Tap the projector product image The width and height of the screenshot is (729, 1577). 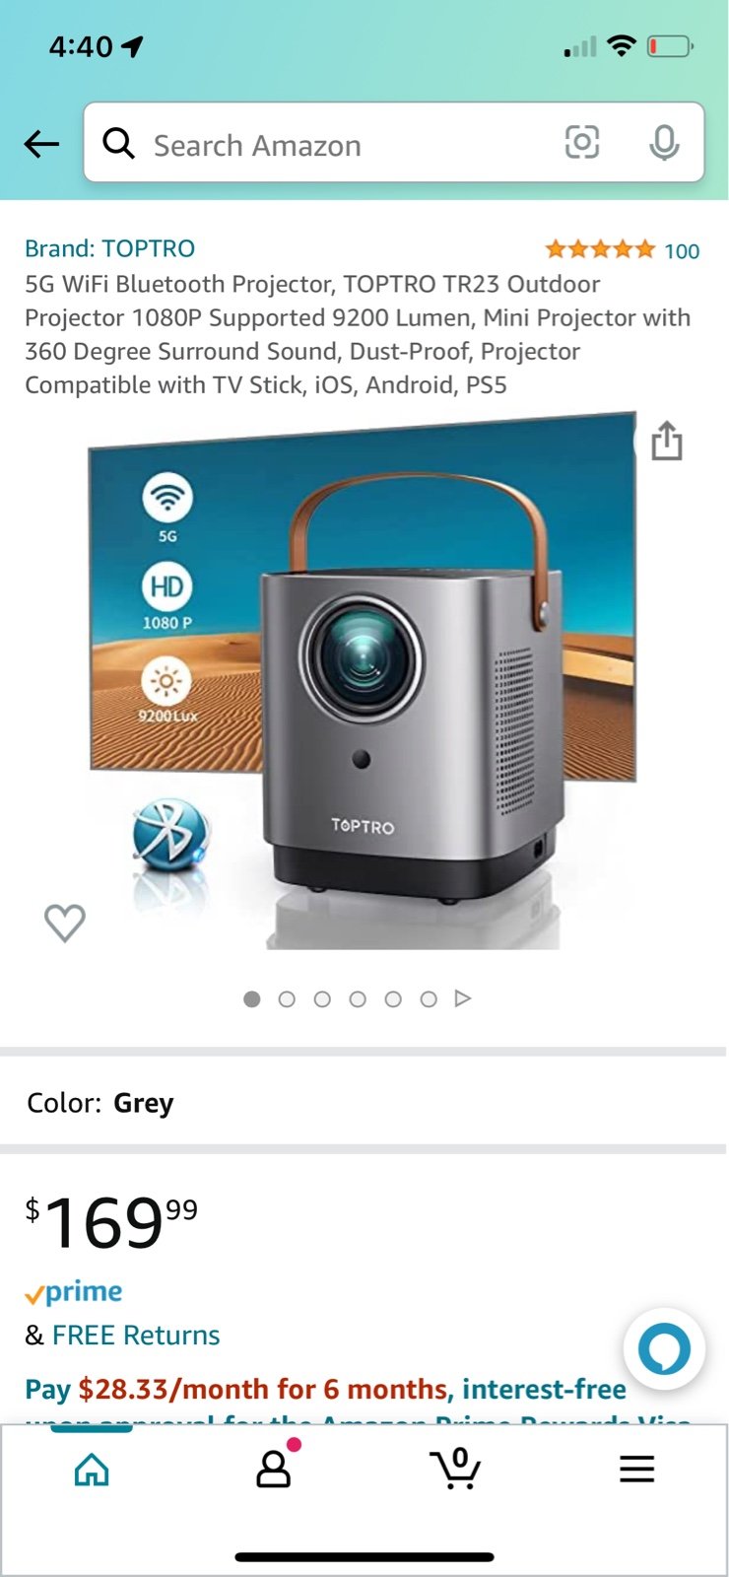point(361,681)
